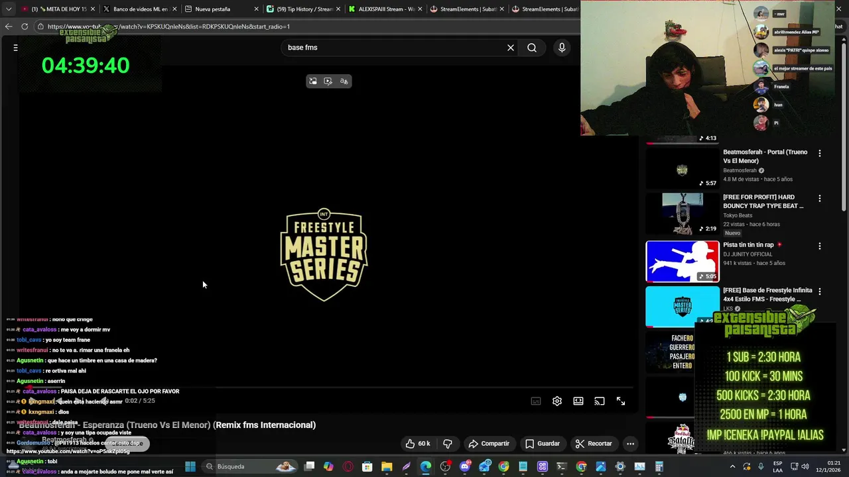Open Discord from the taskbar
The image size is (849, 477).
pos(465,466)
